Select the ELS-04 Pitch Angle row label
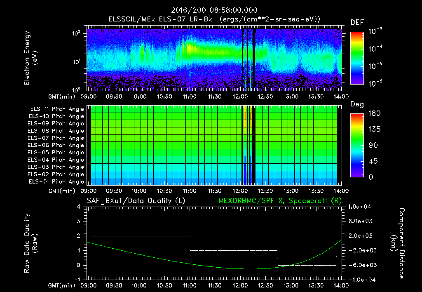Screen dimensions: 422x292 (56, 160)
